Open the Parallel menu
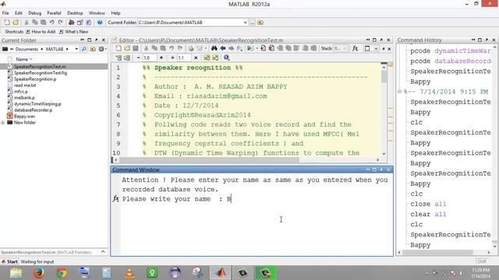The image size is (499, 280). click(x=54, y=13)
